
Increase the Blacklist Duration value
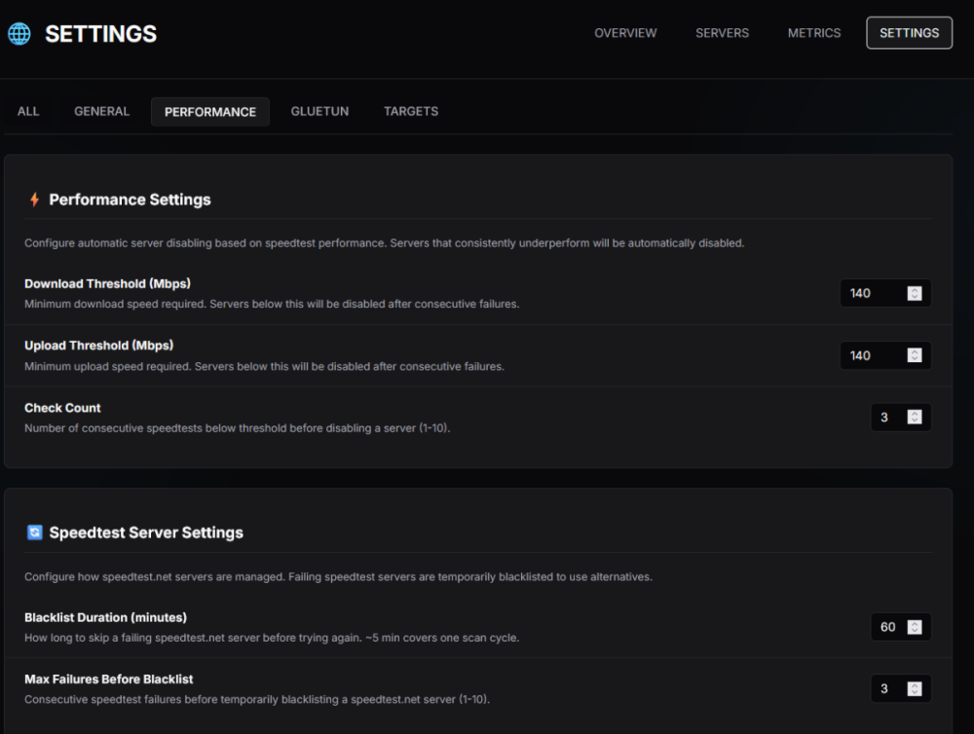coord(916,622)
